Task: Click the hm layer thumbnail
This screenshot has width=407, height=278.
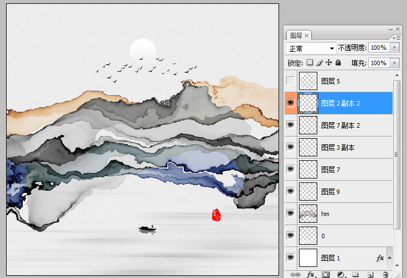Action: tap(308, 213)
